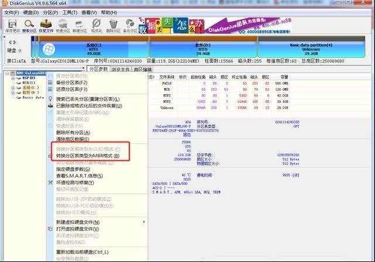Click the next disk arrow
Screen dimensions: 375x262
[15, 42]
